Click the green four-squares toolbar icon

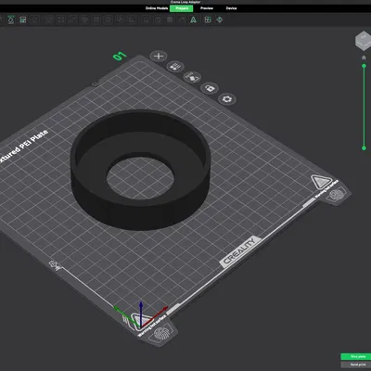(208, 19)
